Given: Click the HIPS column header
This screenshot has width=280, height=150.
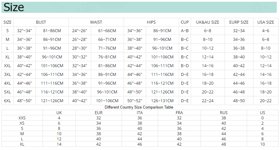Looking at the screenshot, I should pos(151,22).
